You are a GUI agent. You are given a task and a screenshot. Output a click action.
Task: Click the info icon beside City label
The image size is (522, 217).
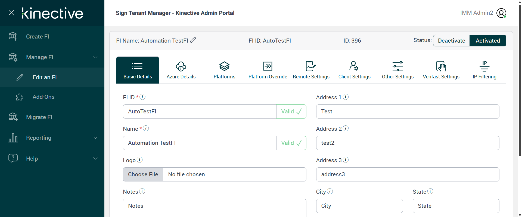click(x=330, y=191)
